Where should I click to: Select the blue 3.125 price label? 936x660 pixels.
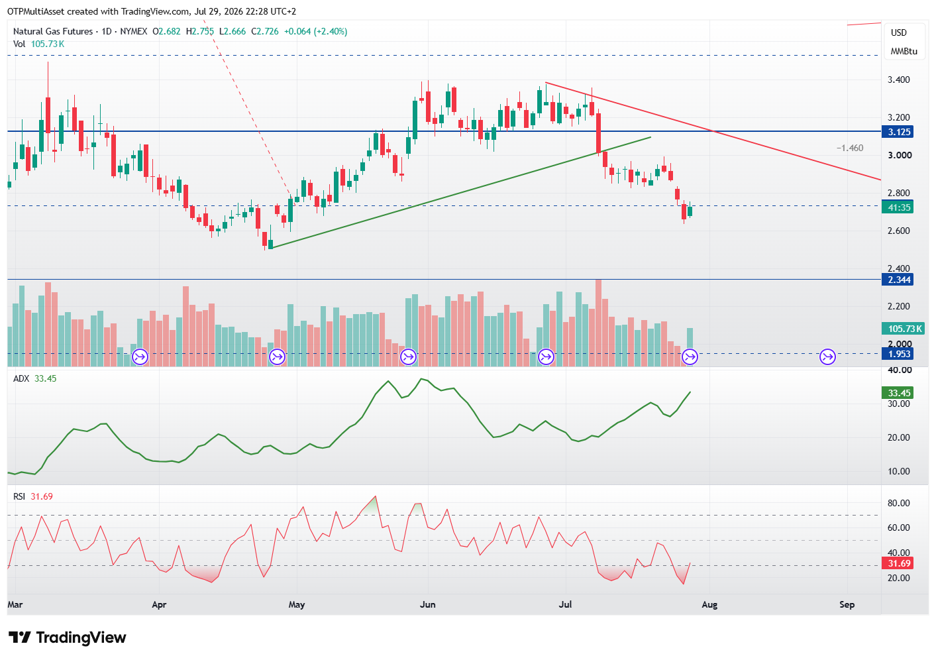(899, 132)
